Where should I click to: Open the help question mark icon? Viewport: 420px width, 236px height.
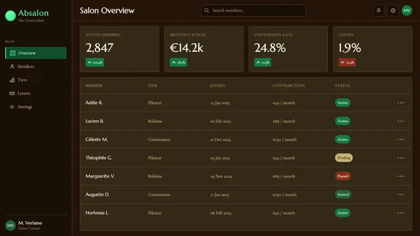(x=393, y=10)
